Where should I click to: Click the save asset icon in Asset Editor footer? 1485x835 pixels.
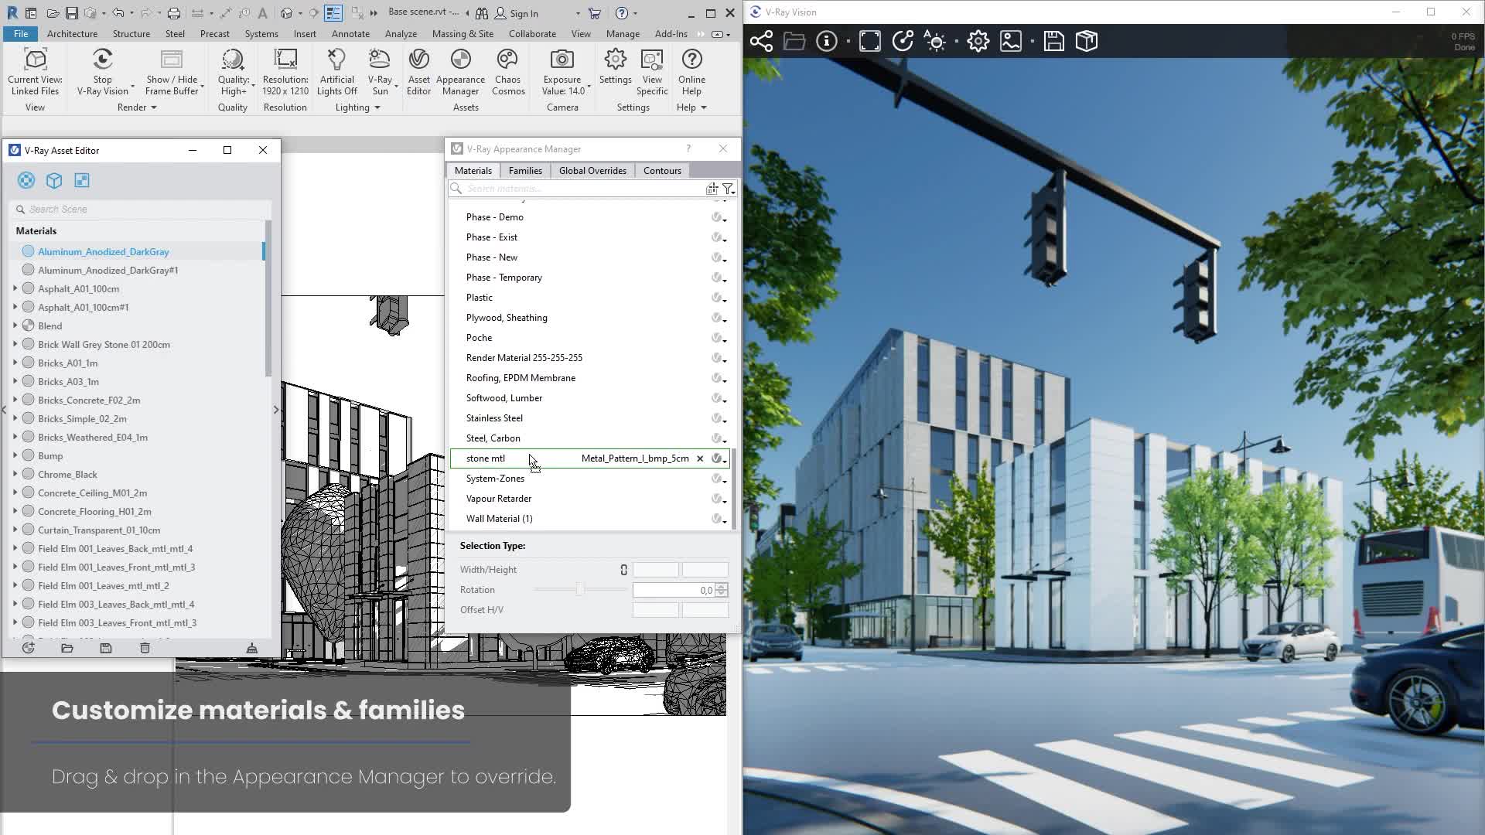click(x=106, y=648)
